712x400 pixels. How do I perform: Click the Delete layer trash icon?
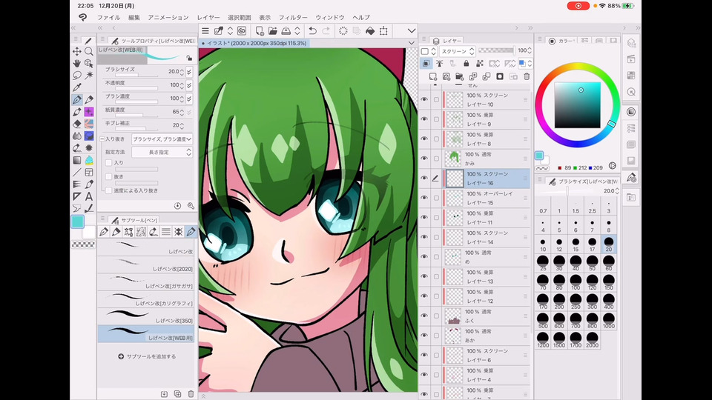(x=527, y=76)
